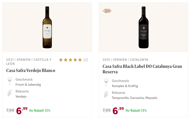
Task: Click the Verdejo Blanco wine glass taste icon
Action: tap(10, 81)
